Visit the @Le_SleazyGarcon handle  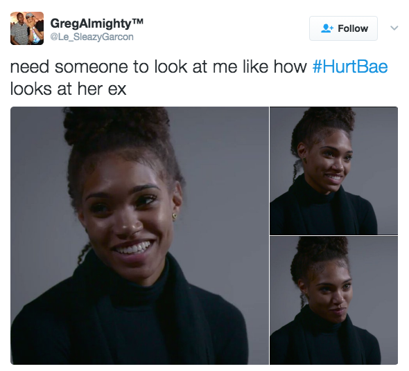point(92,37)
